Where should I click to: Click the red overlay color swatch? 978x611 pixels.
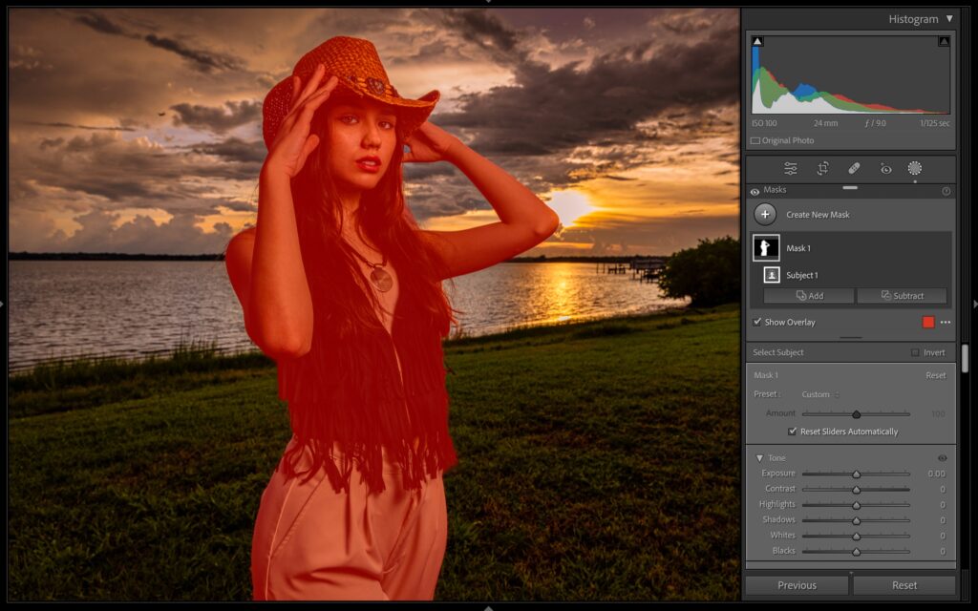(x=928, y=323)
